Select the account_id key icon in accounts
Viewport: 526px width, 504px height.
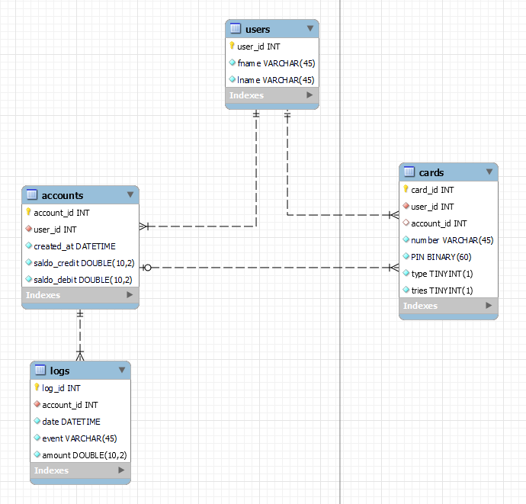click(28, 212)
